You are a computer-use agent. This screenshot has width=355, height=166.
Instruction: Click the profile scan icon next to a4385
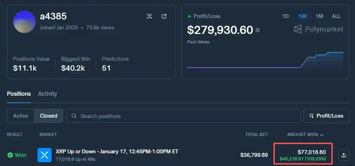149,16
